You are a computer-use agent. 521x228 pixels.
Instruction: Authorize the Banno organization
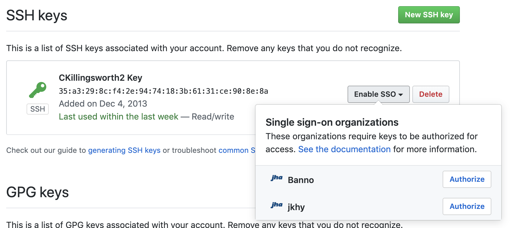coord(467,179)
